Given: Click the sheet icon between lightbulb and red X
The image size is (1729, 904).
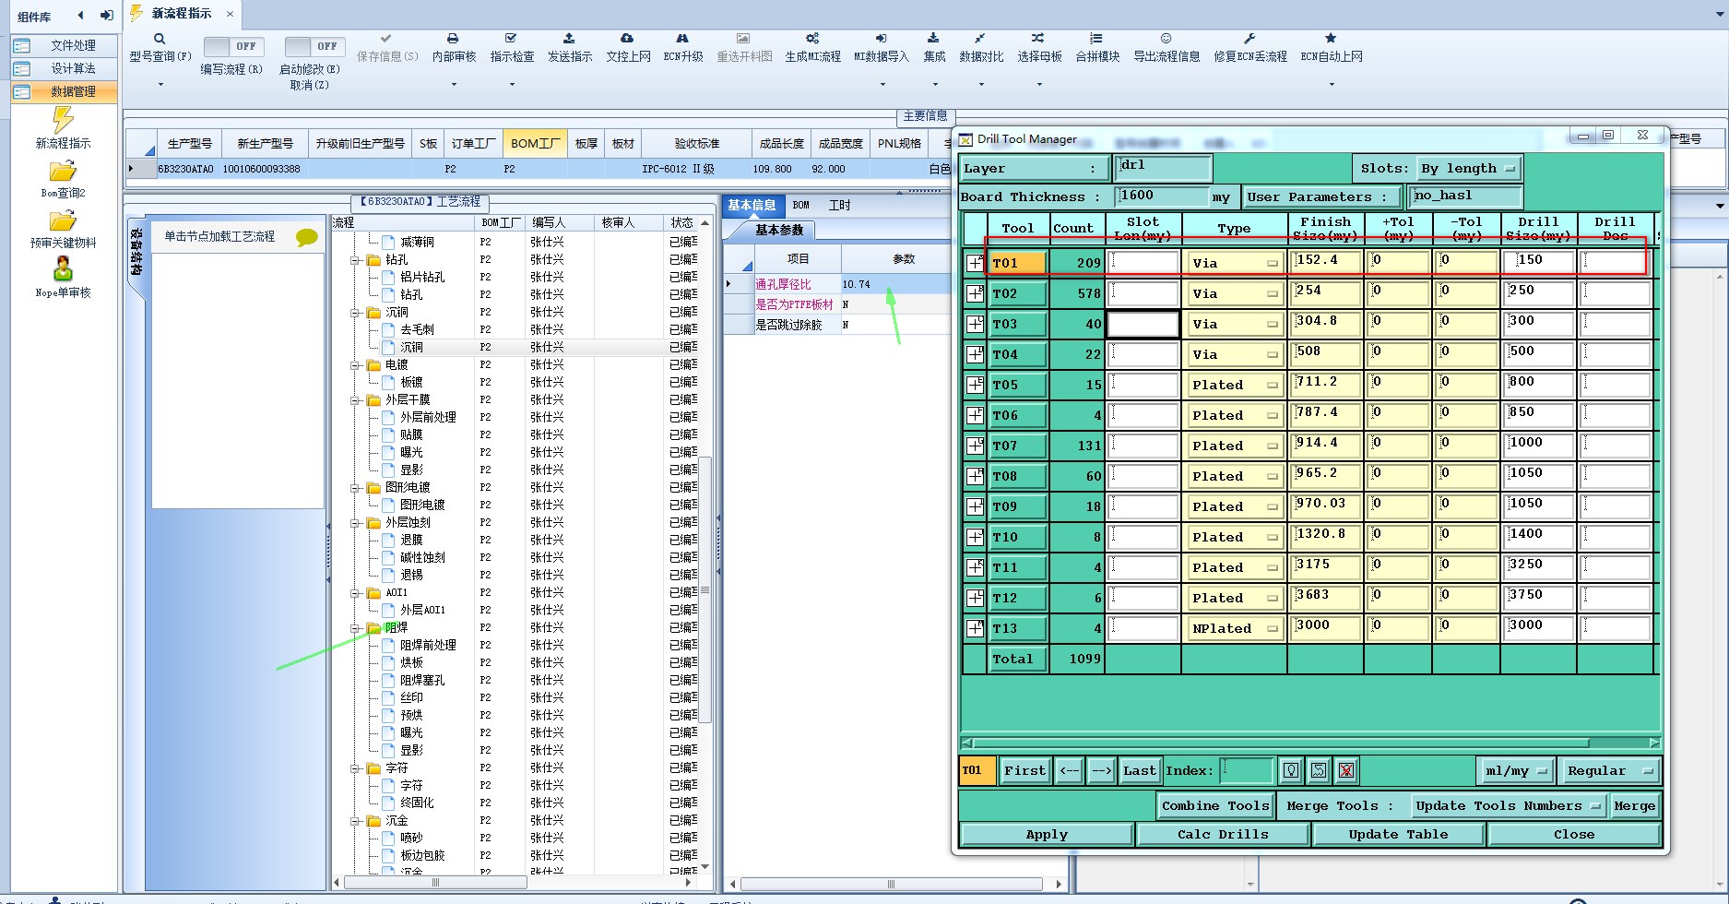Looking at the screenshot, I should coord(1319,770).
